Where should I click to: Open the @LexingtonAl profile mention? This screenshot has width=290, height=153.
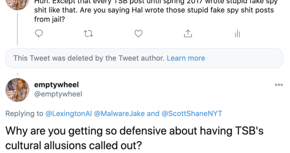click(x=69, y=113)
